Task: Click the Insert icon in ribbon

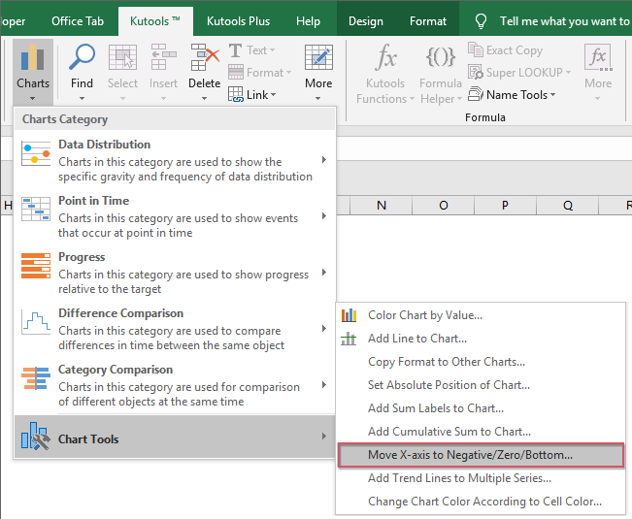Action: click(163, 60)
